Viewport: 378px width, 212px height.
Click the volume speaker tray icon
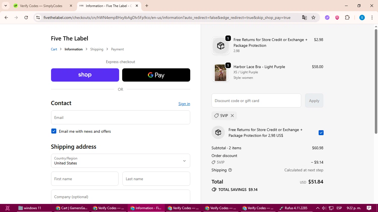pos(324,208)
